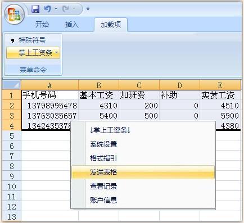Click the cell with value 4510
The image size is (244, 223).
pos(220,106)
